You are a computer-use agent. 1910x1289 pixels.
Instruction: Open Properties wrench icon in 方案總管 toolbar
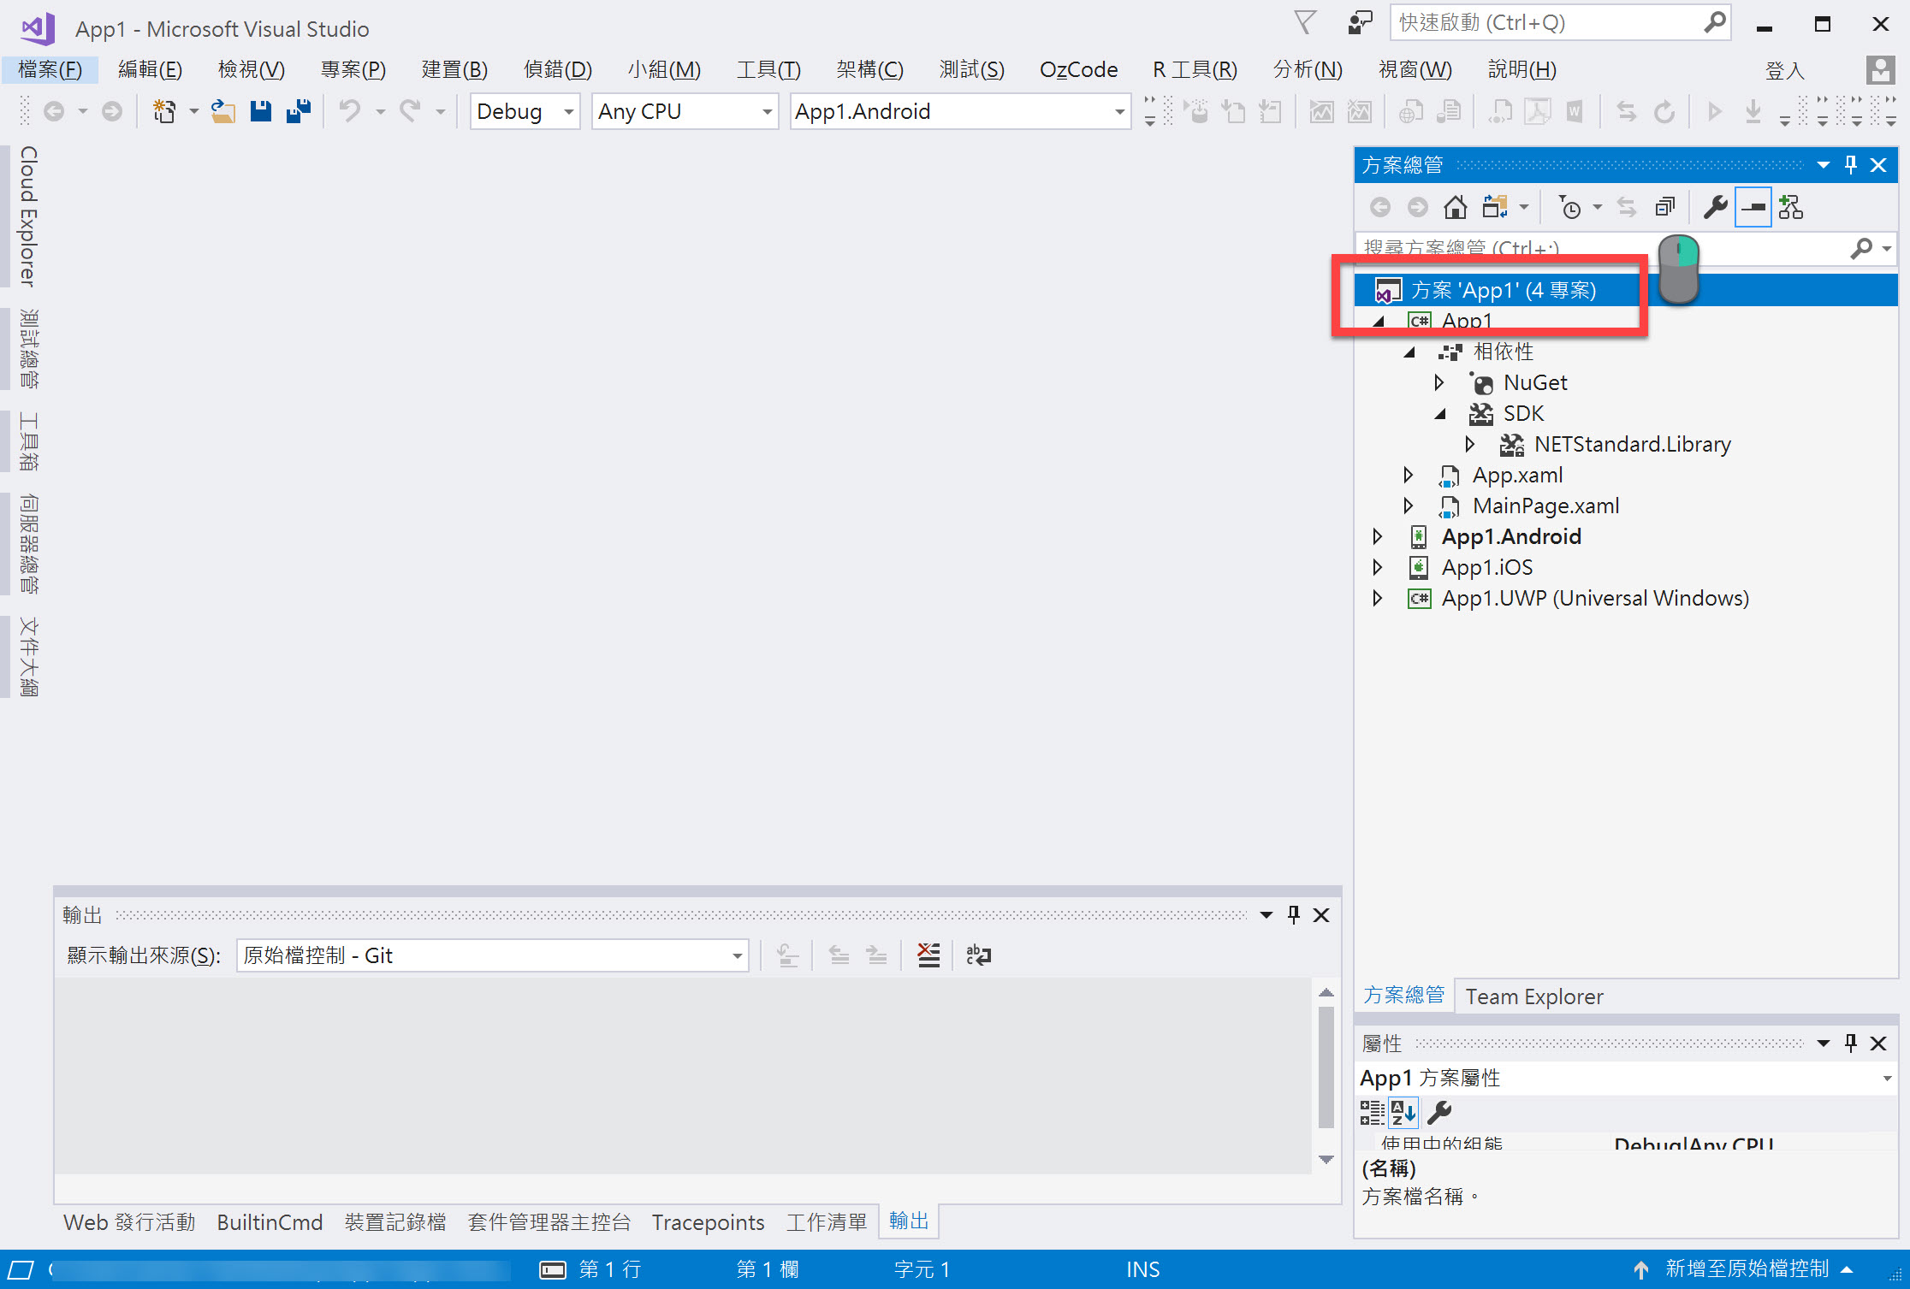tap(1715, 208)
